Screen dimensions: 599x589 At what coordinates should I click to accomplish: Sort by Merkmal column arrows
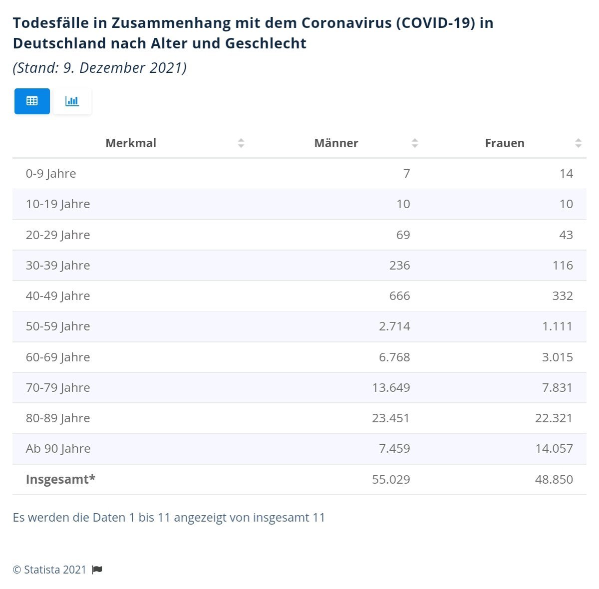tap(241, 143)
